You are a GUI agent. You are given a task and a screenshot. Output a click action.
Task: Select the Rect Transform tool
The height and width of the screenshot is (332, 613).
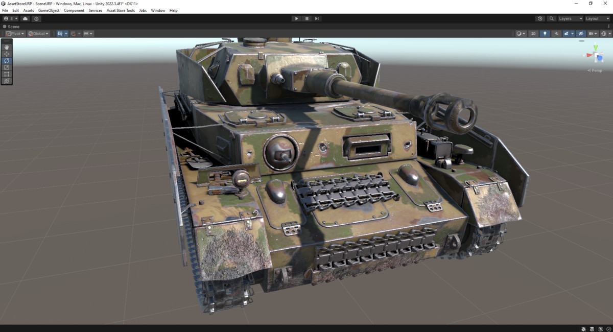[x=7, y=74]
